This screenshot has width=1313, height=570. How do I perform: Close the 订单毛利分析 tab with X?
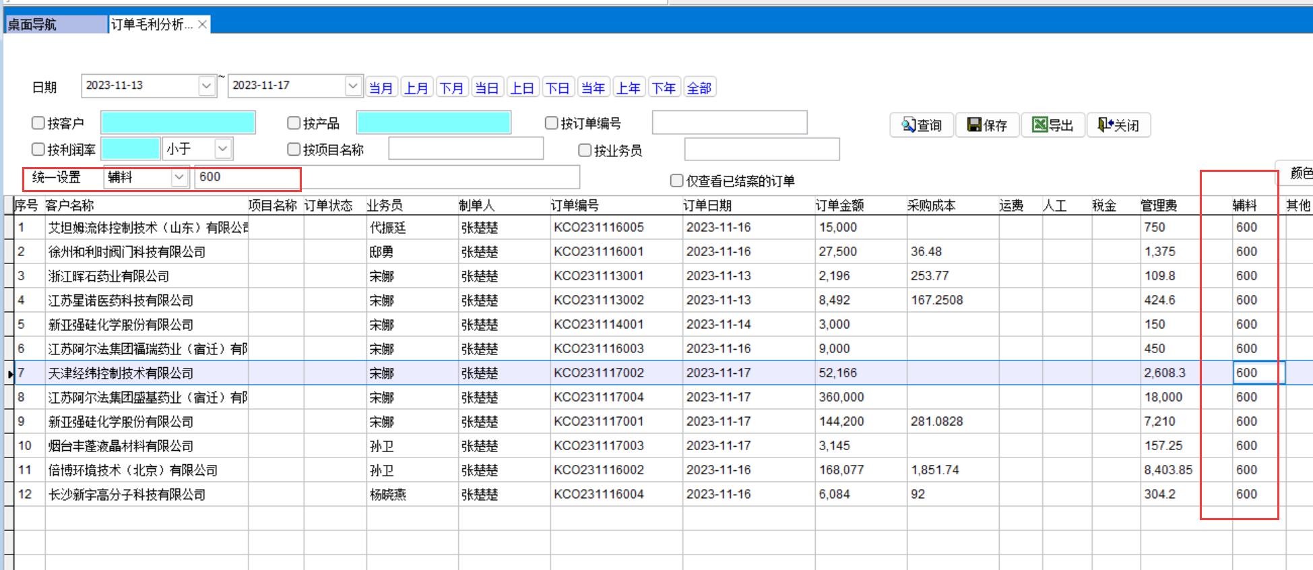click(202, 25)
